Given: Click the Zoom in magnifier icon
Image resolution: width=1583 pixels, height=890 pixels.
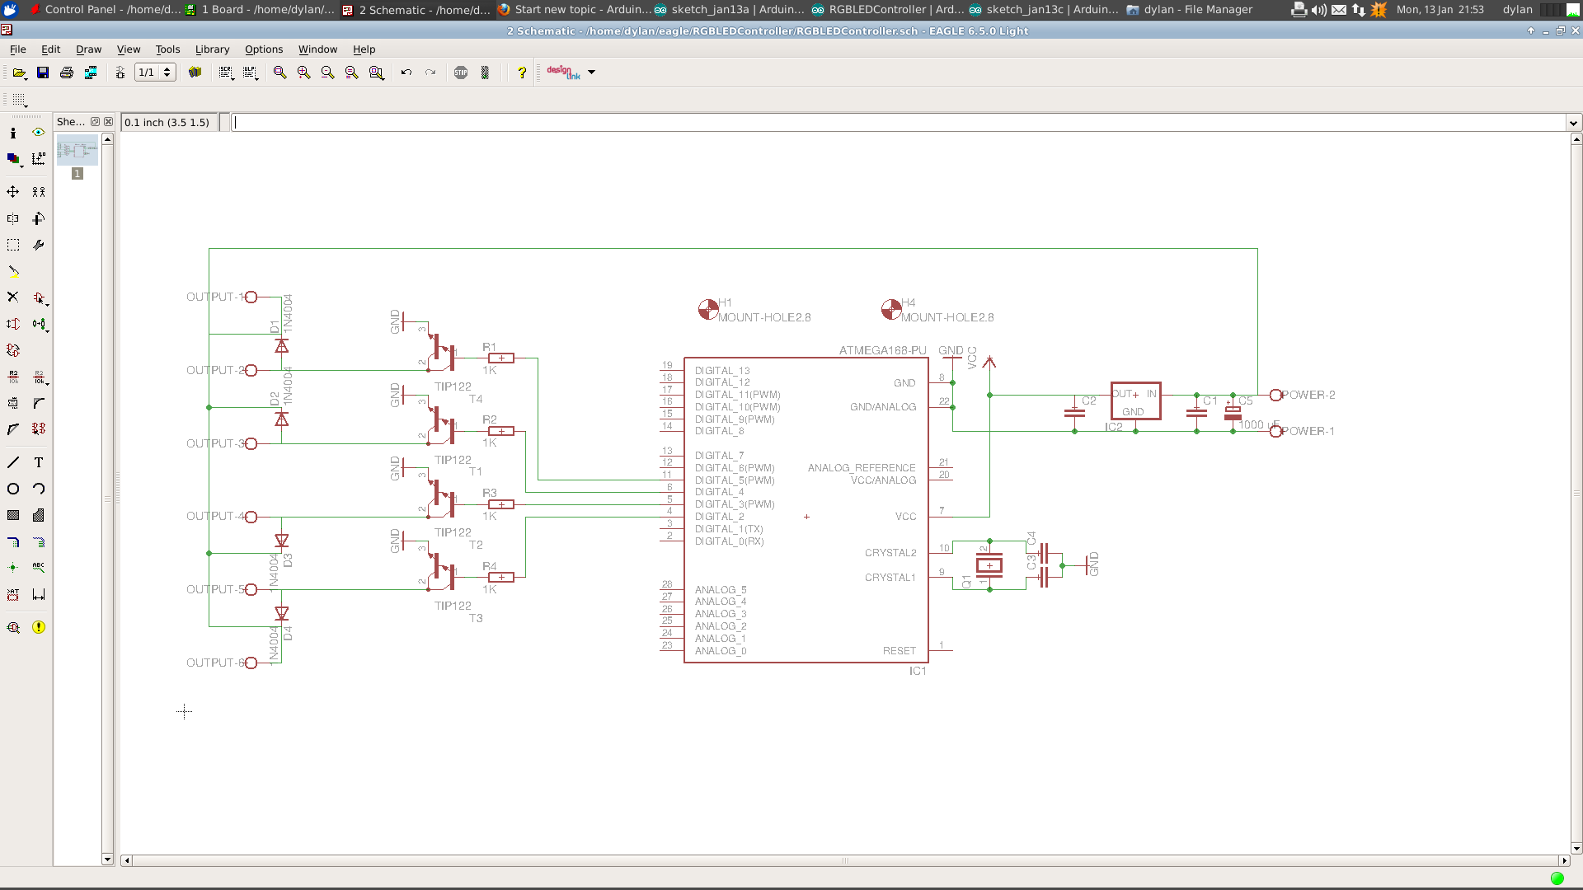Looking at the screenshot, I should click(303, 73).
